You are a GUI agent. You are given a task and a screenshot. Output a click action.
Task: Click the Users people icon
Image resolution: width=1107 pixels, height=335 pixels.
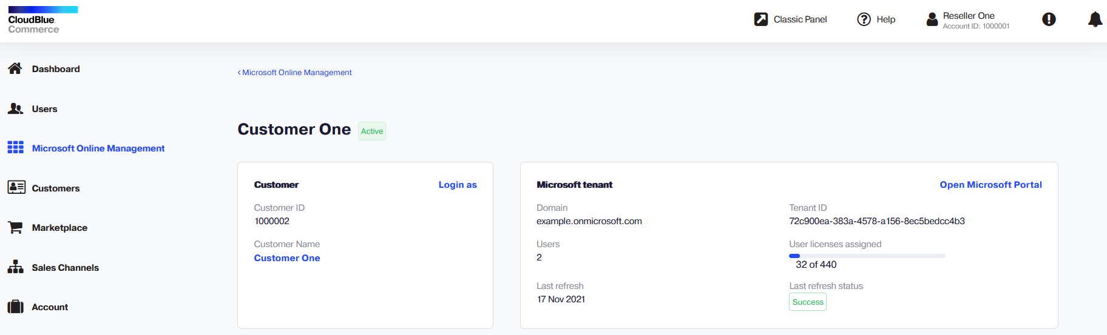click(x=15, y=108)
